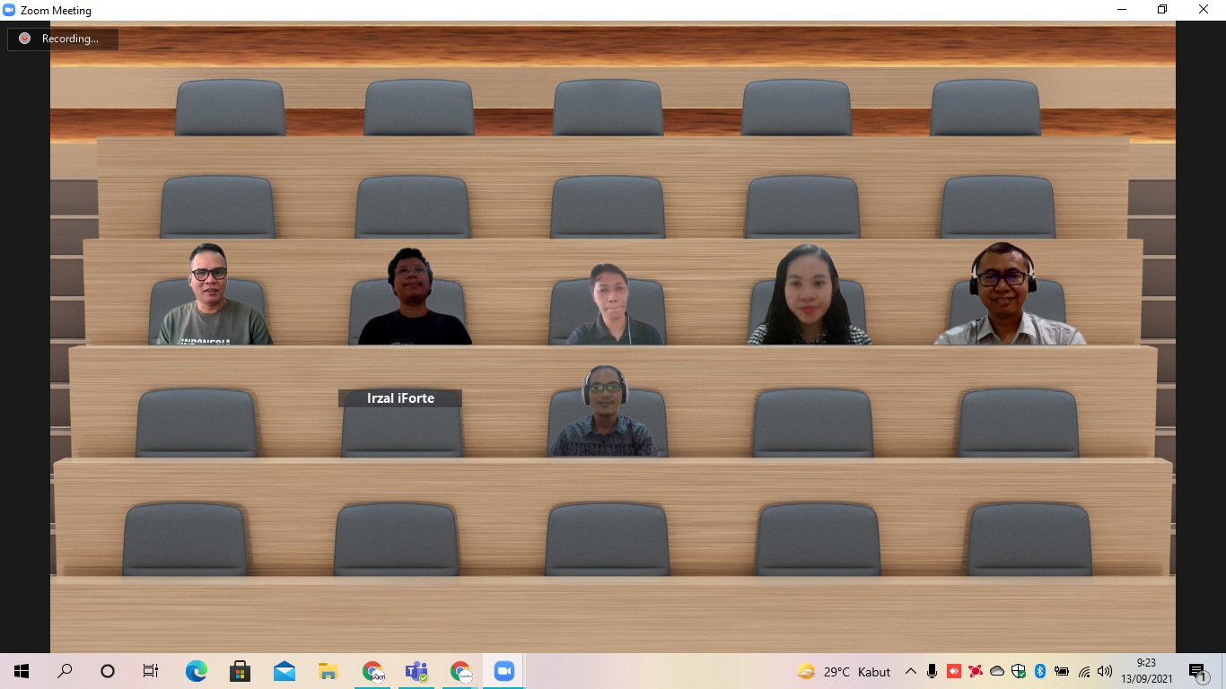Open the notification center icon

pos(1197,671)
